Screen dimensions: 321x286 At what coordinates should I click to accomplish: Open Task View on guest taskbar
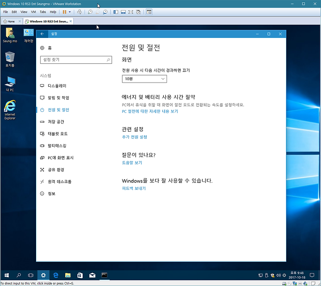[x=31, y=275]
